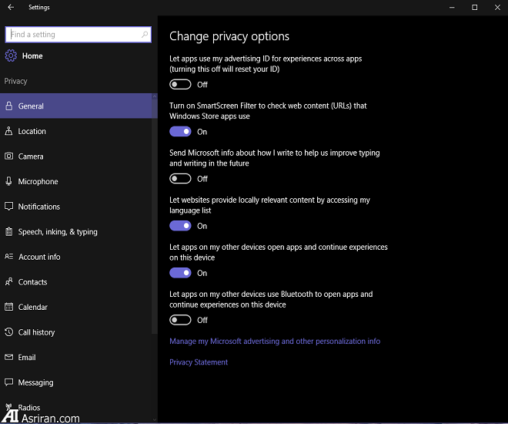Enable sending typing info to Microsoft
The image size is (508, 424).
pyautogui.click(x=180, y=179)
